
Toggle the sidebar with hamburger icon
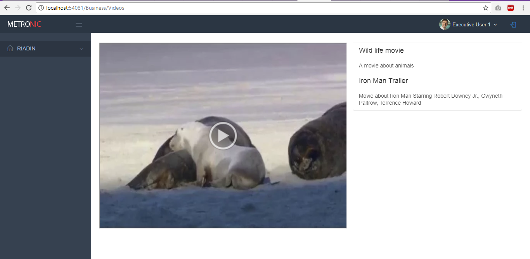pyautogui.click(x=79, y=24)
